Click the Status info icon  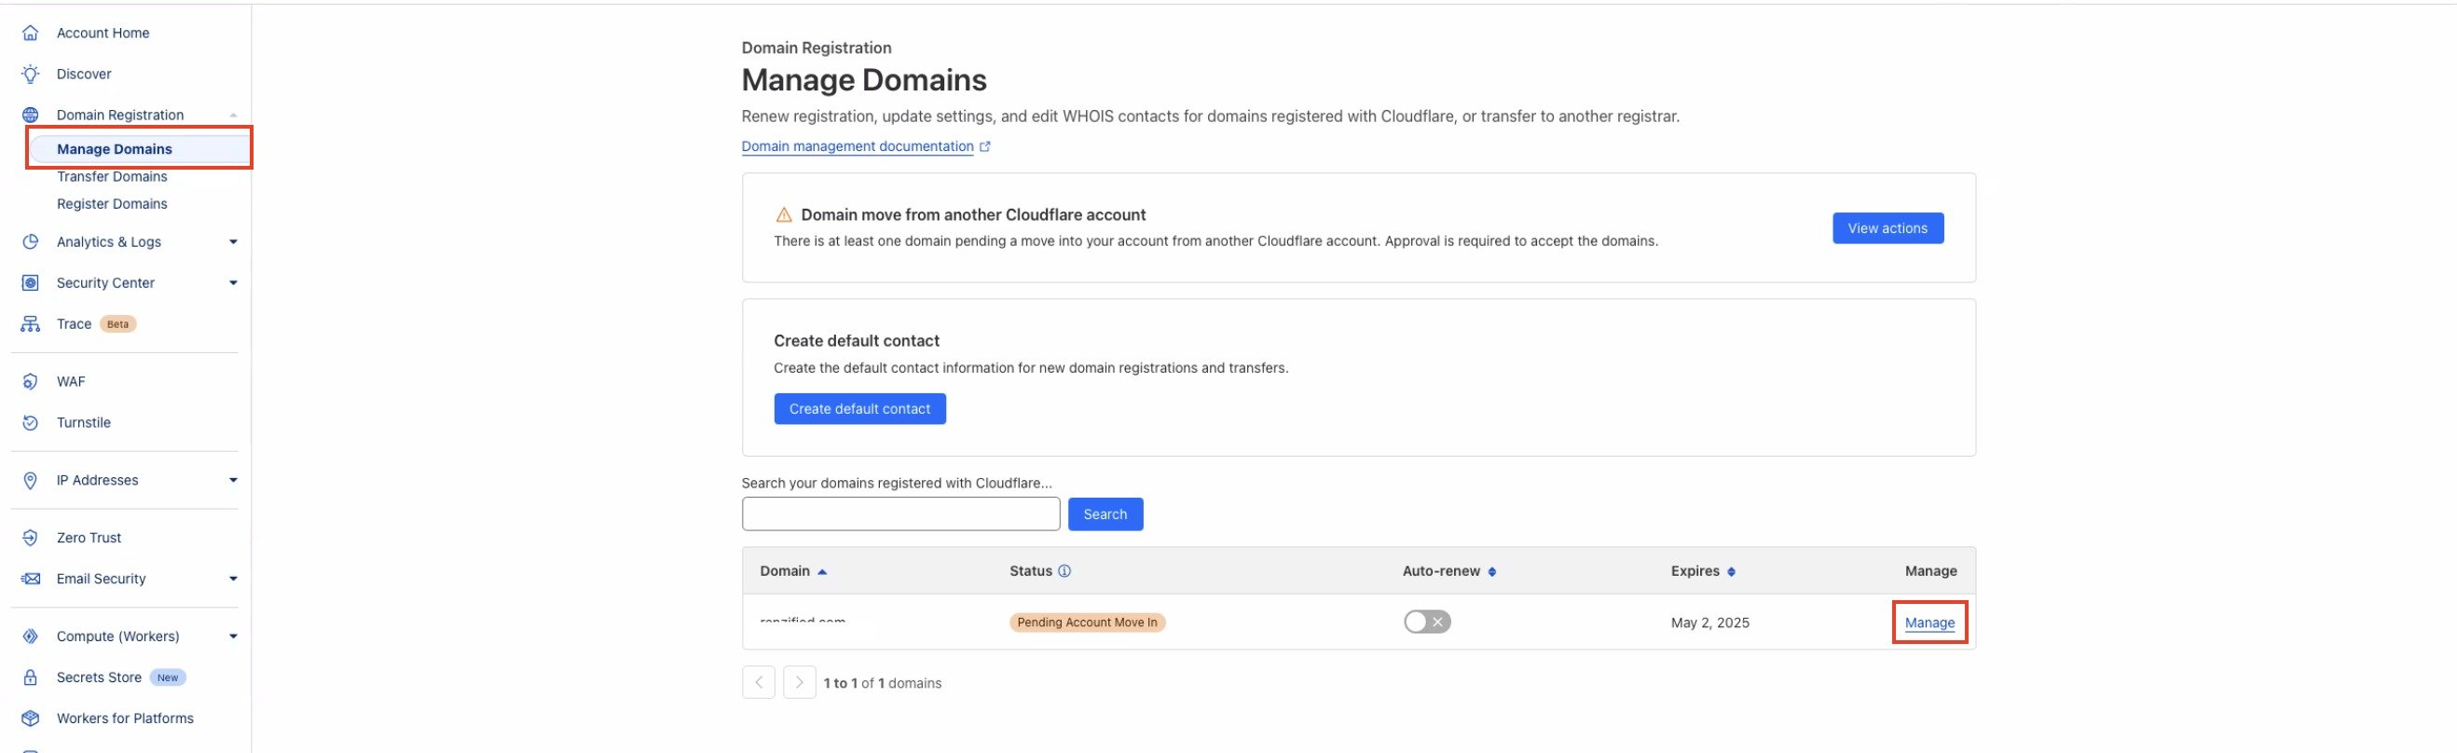[1064, 571]
